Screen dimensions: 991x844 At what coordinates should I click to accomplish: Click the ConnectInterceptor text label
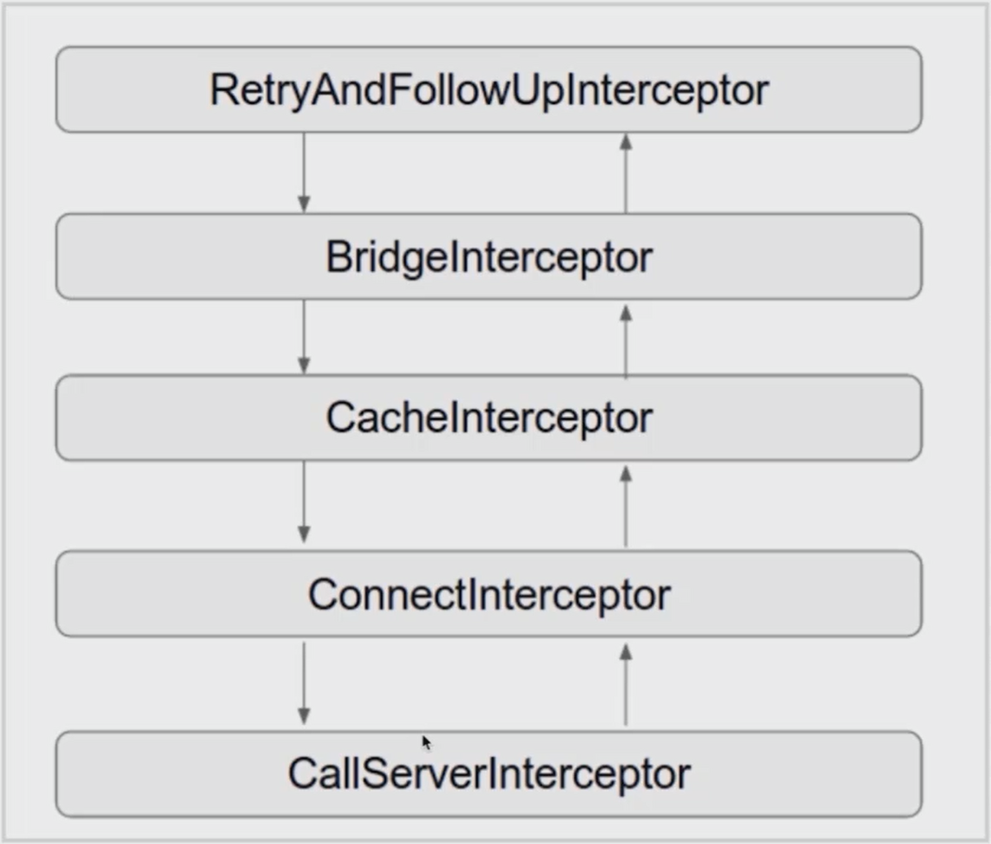(x=489, y=595)
